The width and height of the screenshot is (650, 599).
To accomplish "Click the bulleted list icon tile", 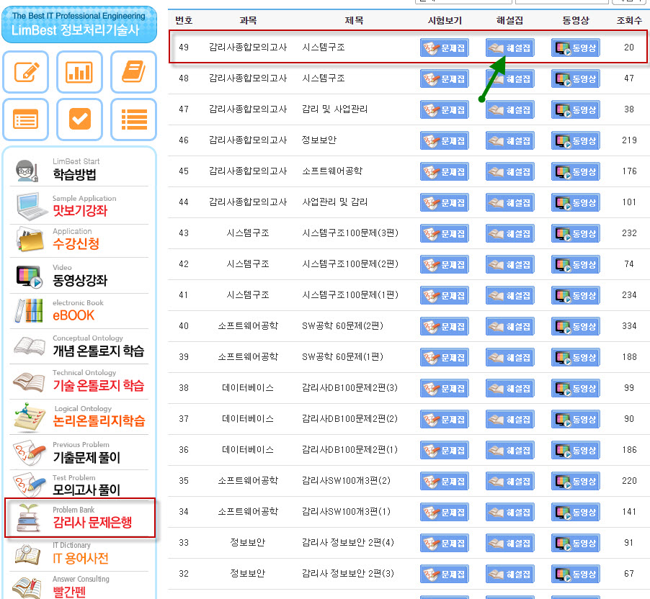I will 133,119.
